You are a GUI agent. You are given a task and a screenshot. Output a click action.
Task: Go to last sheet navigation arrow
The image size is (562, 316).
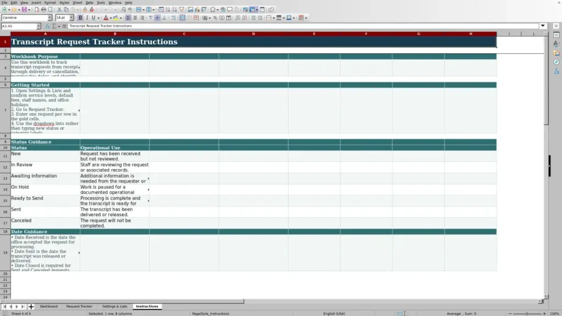23,306
